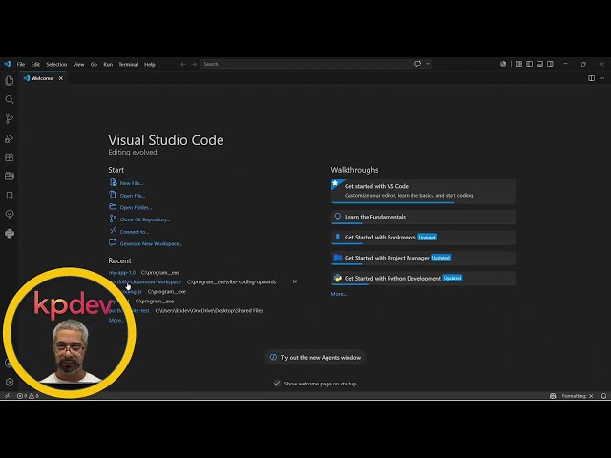The height and width of the screenshot is (458, 611).
Task: Open the editor More Actions ellipsis
Action: tap(602, 78)
